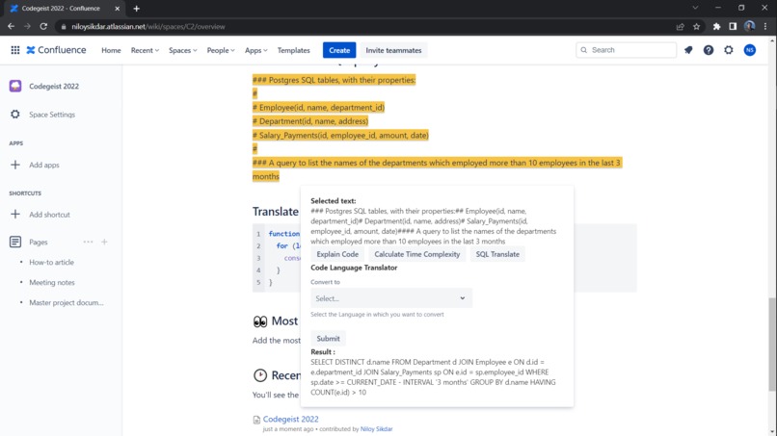Go to Home in the top navigation
Viewport: 777px width, 436px height.
111,50
